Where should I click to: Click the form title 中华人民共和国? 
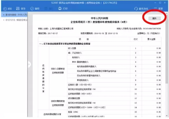(x=99, y=18)
